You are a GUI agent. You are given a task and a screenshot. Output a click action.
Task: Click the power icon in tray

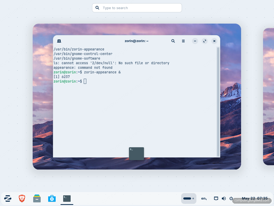click(x=231, y=198)
